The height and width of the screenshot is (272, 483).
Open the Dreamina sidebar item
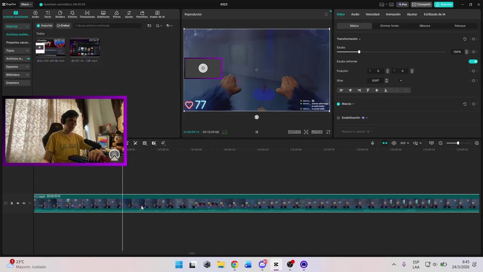[x=17, y=83]
